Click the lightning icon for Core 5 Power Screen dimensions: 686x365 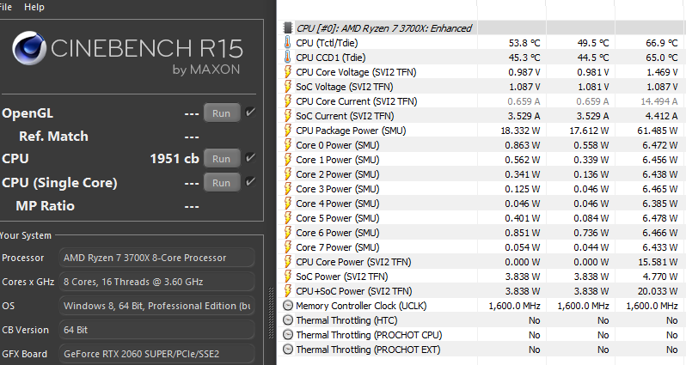287,218
